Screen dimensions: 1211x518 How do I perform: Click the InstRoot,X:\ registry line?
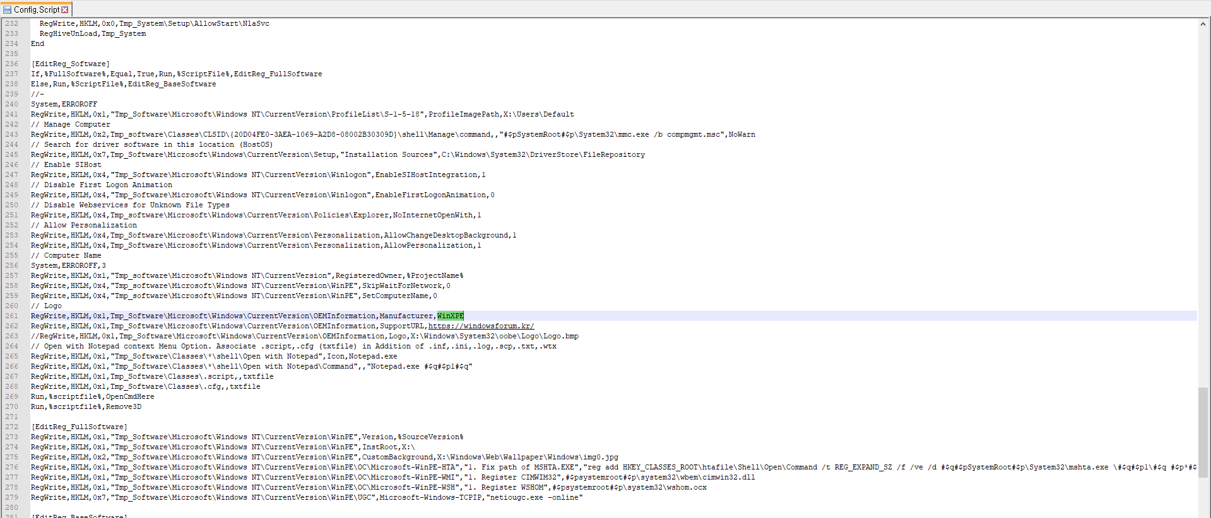coord(223,447)
